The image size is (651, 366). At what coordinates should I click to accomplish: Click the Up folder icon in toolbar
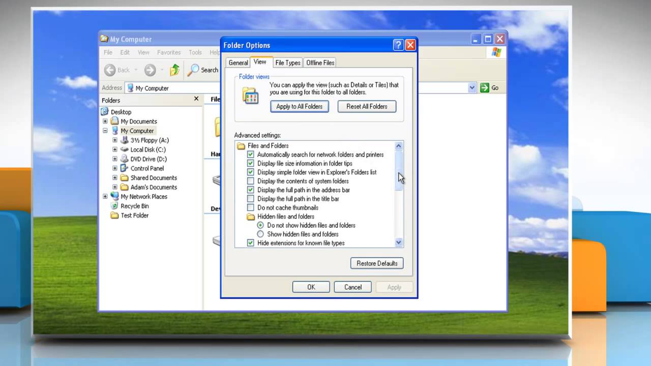click(x=174, y=70)
